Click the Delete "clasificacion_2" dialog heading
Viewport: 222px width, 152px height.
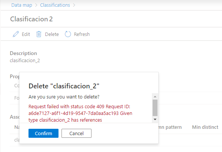64,86
